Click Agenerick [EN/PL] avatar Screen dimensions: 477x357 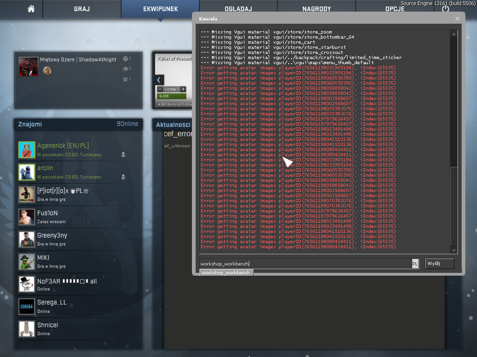[27, 150]
